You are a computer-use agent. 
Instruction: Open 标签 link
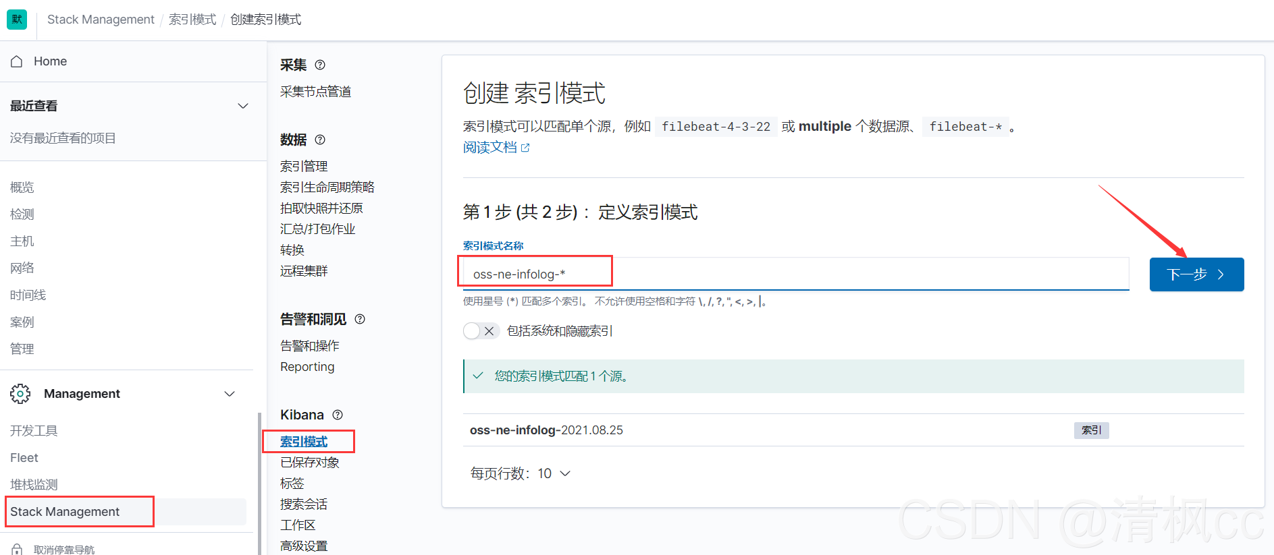[x=292, y=484]
